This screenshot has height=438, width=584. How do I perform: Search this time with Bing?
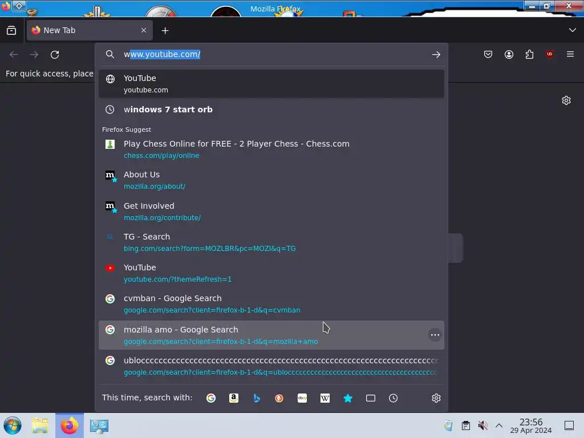click(257, 398)
